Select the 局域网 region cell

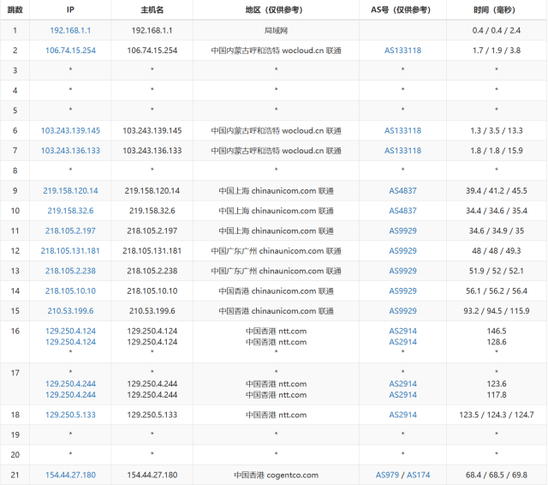[x=276, y=31]
